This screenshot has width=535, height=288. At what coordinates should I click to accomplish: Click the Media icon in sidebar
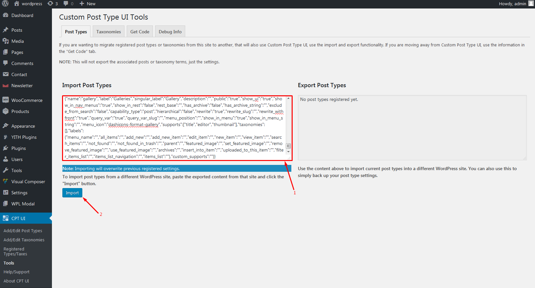click(6, 41)
